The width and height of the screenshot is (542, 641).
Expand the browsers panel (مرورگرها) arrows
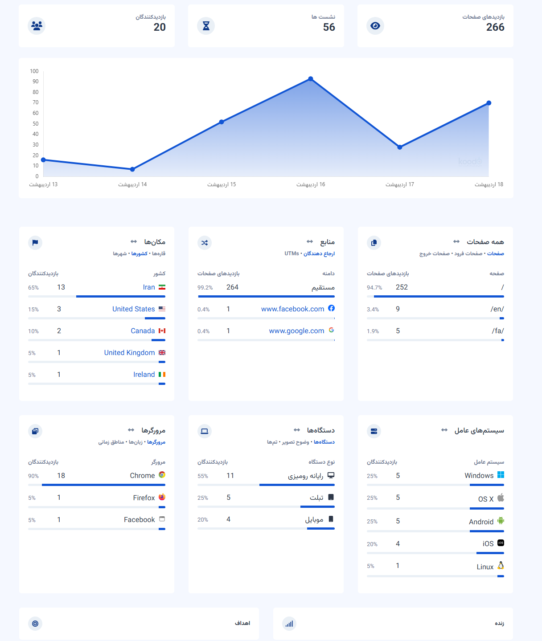coord(131,430)
